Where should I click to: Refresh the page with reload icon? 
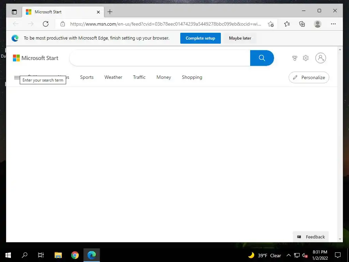click(46, 24)
